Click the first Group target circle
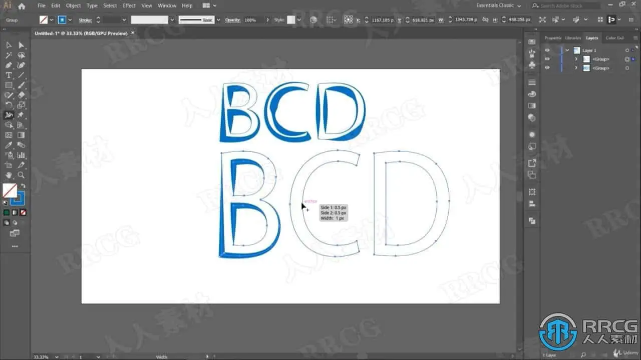 click(627, 59)
